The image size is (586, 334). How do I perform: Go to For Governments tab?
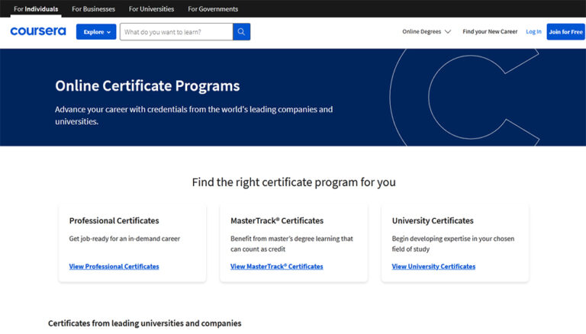213,9
